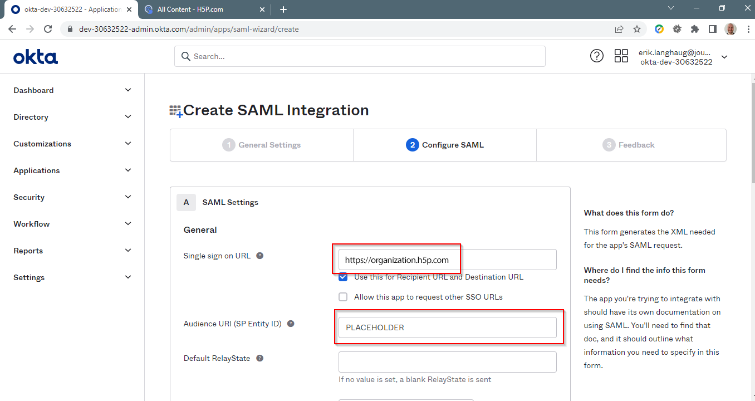
Task: Click the green circular extension icon
Action: 659,29
